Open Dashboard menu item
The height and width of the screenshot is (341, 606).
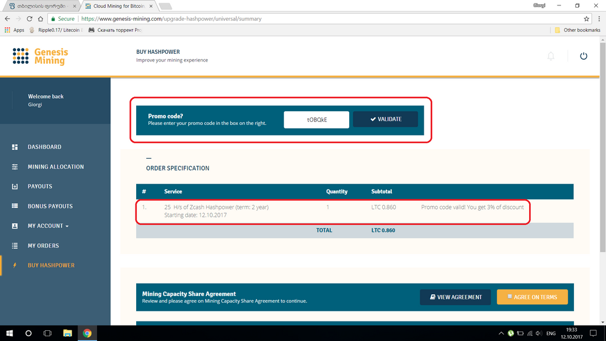click(x=44, y=147)
